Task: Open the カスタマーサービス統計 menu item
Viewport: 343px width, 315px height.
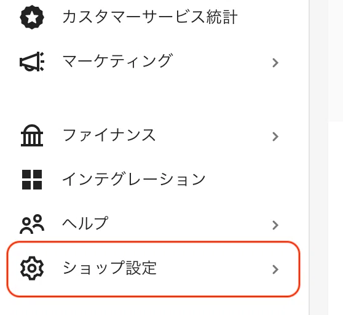Action: point(150,17)
